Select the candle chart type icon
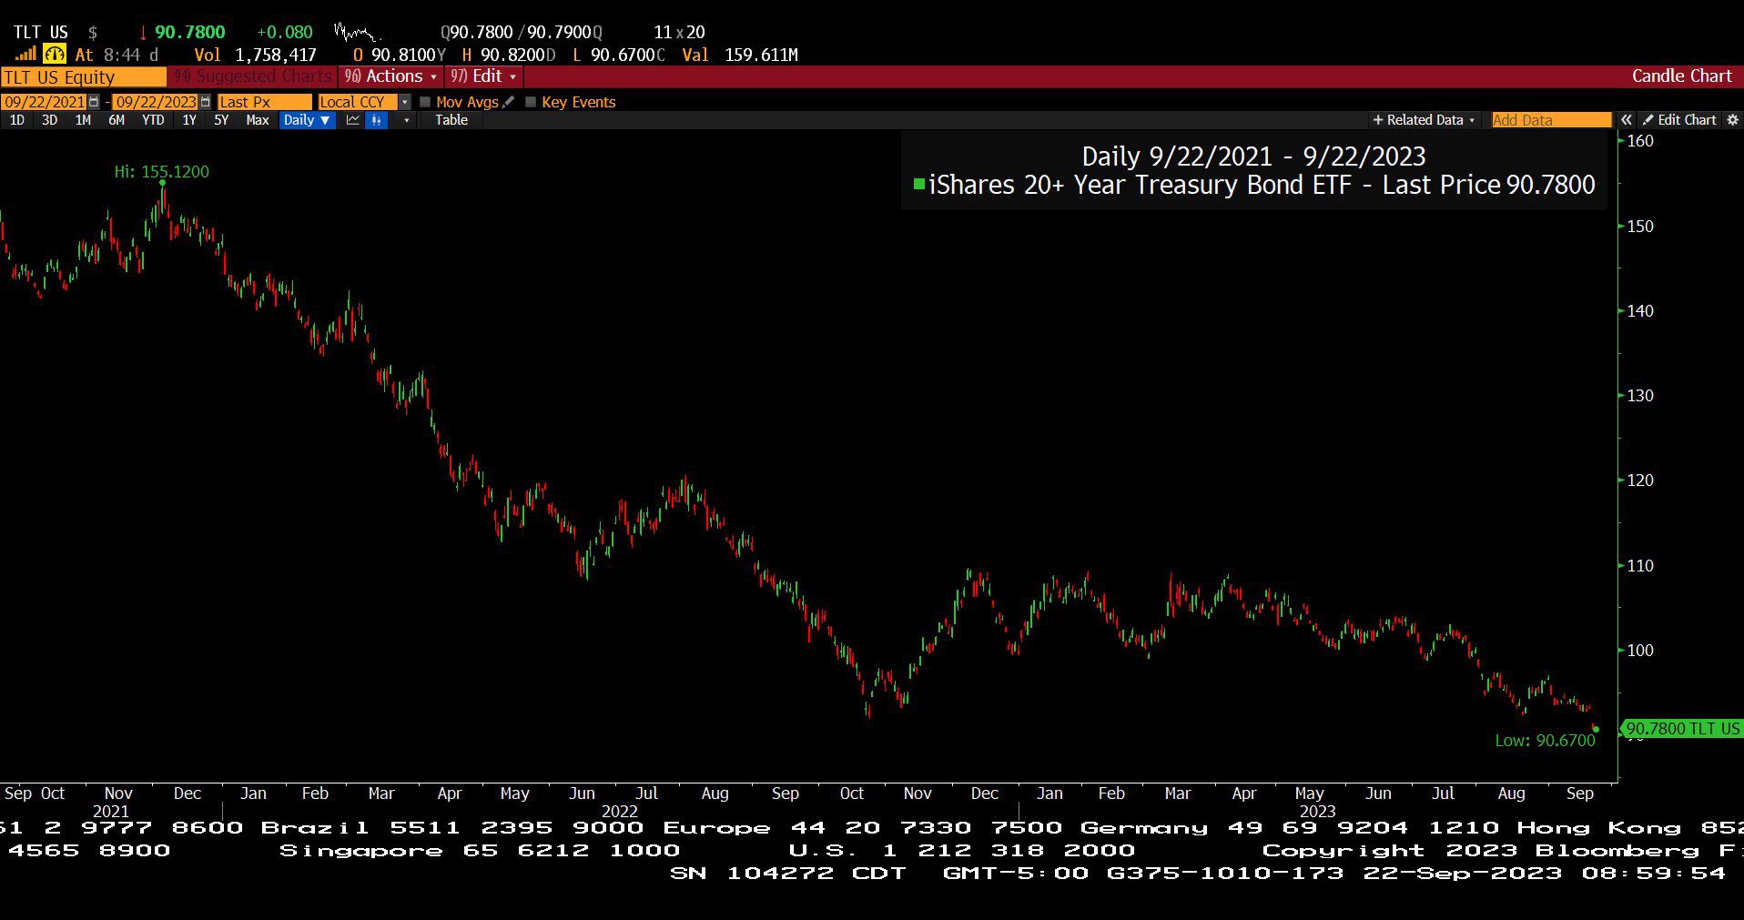 tap(376, 120)
